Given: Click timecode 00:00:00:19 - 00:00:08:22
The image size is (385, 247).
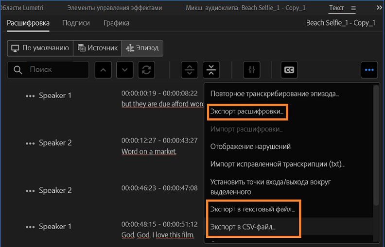Looking at the screenshot, I should pos(159,93).
